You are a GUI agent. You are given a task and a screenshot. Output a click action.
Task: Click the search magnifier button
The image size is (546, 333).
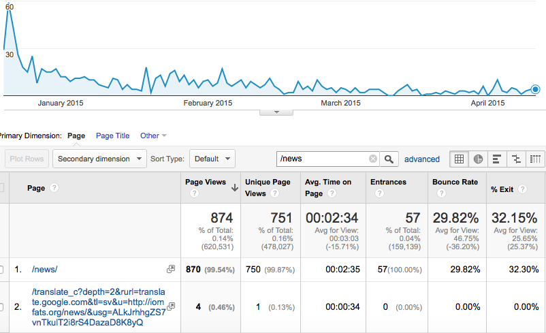[389, 159]
